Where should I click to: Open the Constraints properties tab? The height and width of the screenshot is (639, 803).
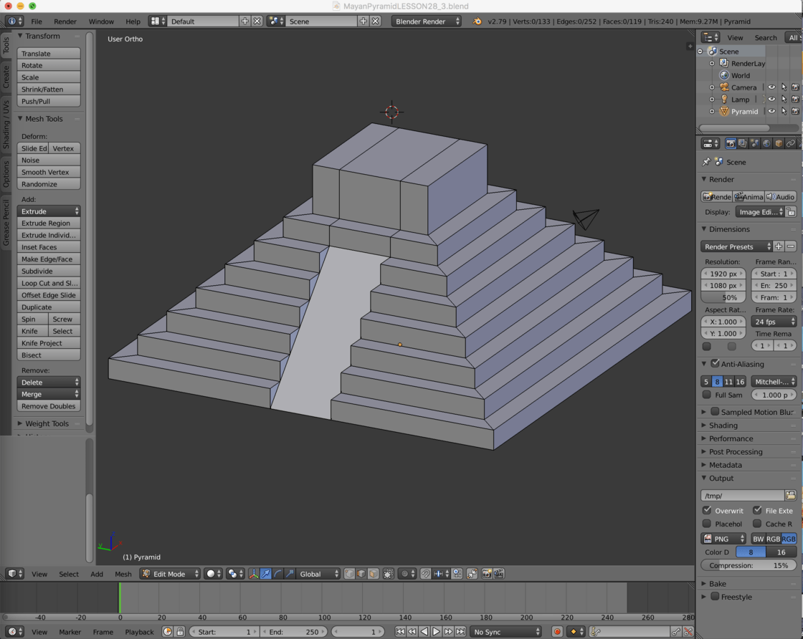pos(790,143)
